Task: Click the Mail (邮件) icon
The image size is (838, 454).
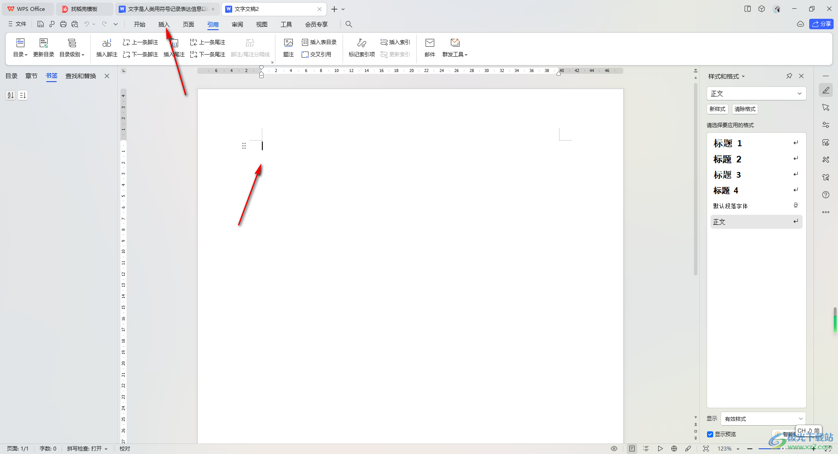Action: [x=430, y=48]
